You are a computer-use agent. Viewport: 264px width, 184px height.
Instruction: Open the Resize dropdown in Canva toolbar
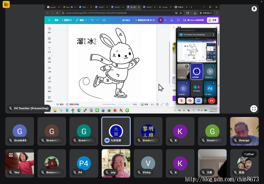pos(67,20)
